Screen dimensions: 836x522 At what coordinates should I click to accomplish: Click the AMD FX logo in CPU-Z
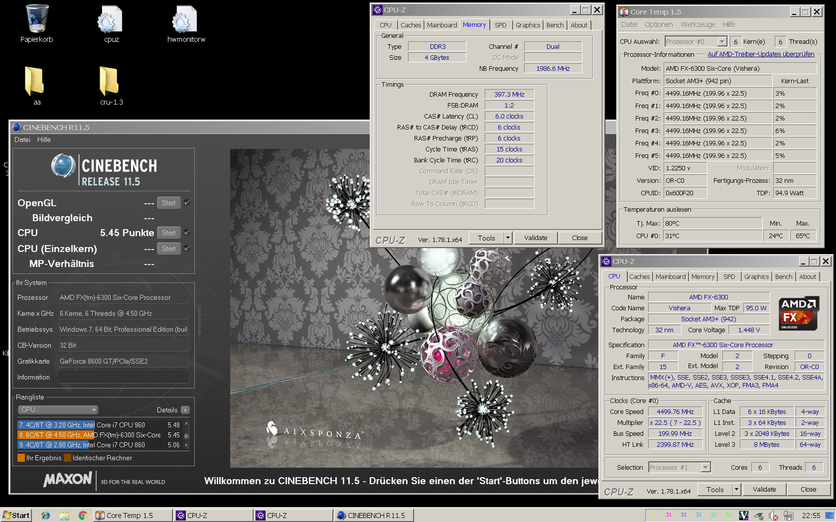click(x=799, y=313)
